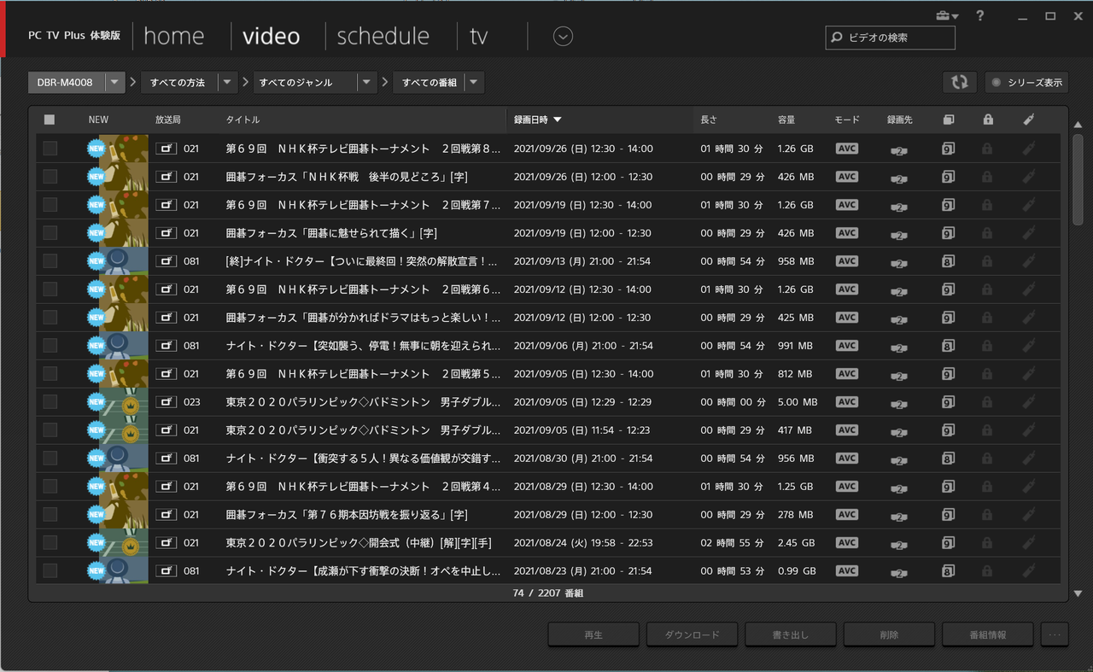The height and width of the screenshot is (672, 1093).
Task: Click the tag column header icon
Action: (x=1028, y=120)
